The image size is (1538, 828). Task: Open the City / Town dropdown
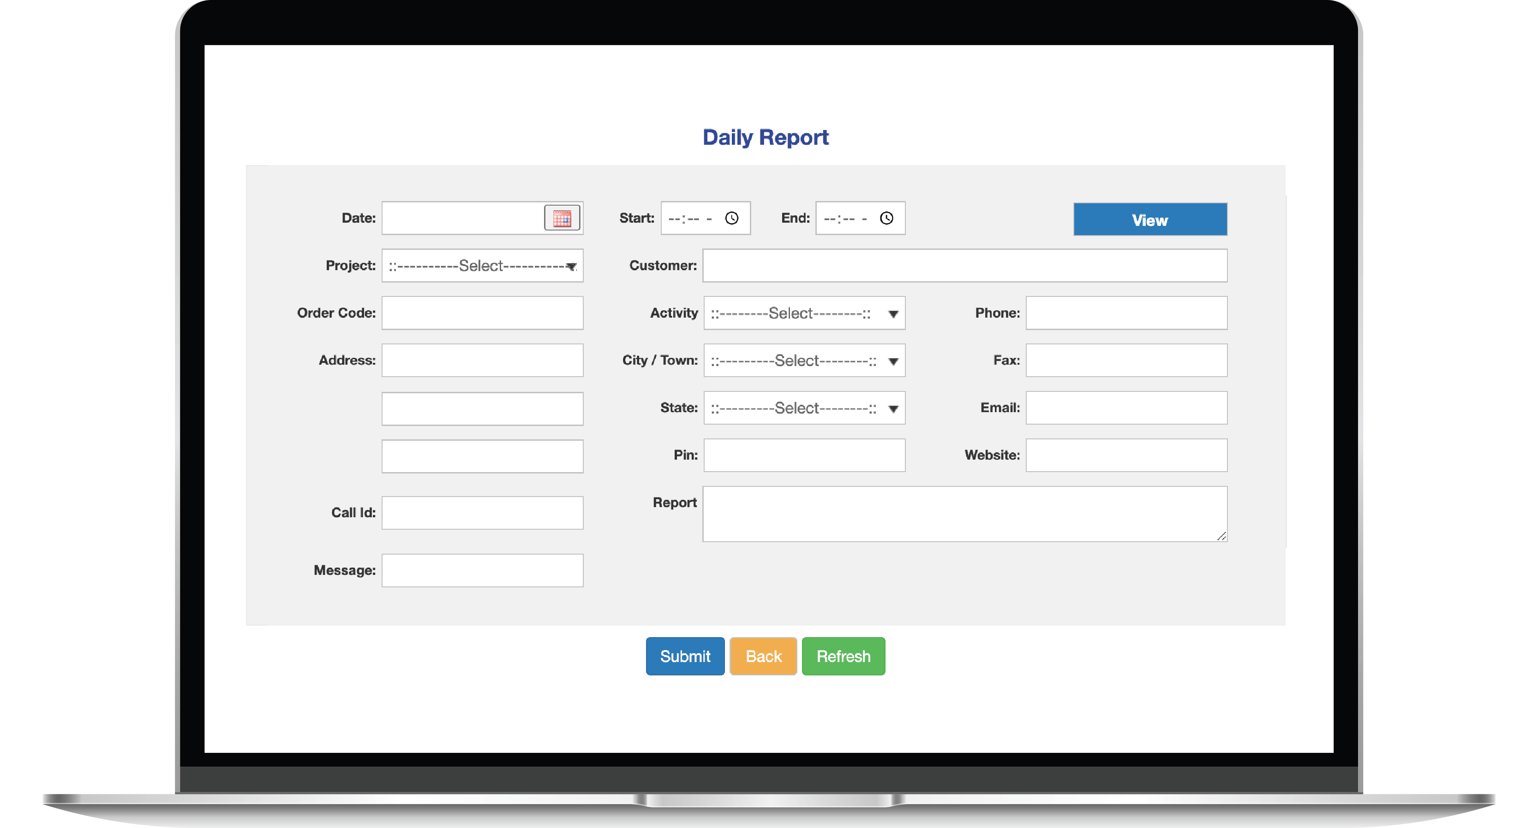click(x=804, y=361)
